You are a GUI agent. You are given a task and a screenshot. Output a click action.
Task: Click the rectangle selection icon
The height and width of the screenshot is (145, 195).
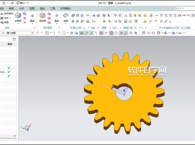pos(64,33)
